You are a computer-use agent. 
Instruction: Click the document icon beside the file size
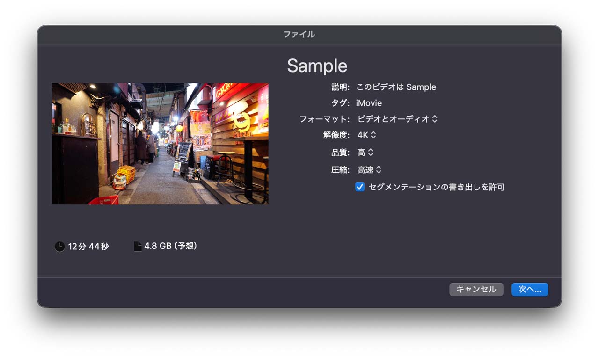[x=137, y=246]
